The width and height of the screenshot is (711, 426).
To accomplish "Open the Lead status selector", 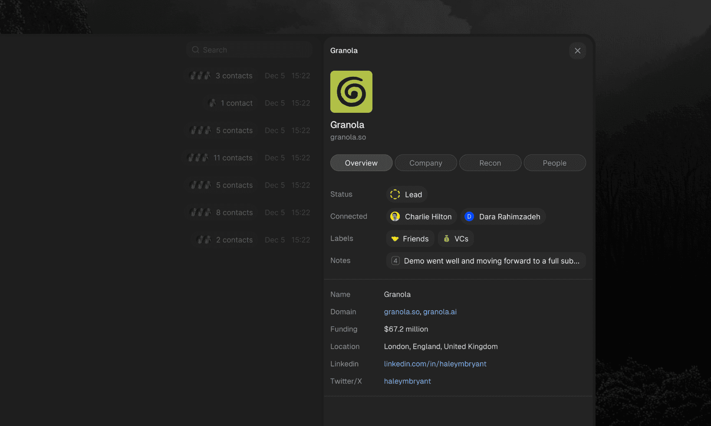I will pyautogui.click(x=407, y=194).
